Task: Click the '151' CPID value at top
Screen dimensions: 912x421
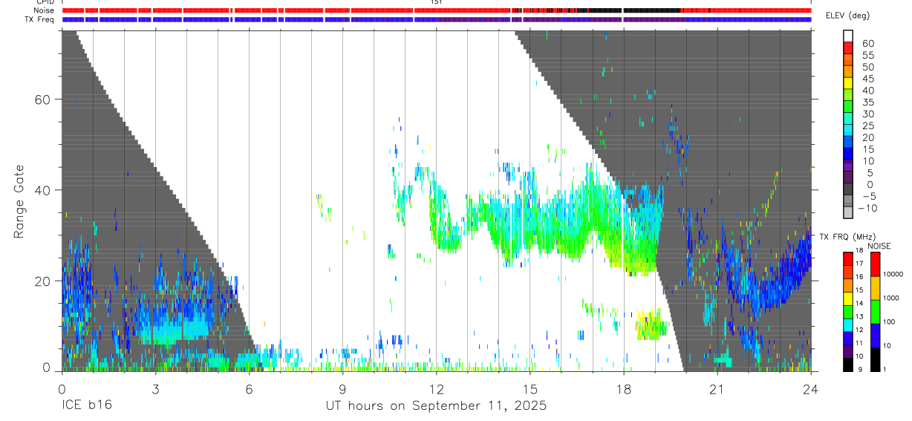Action: click(x=436, y=2)
